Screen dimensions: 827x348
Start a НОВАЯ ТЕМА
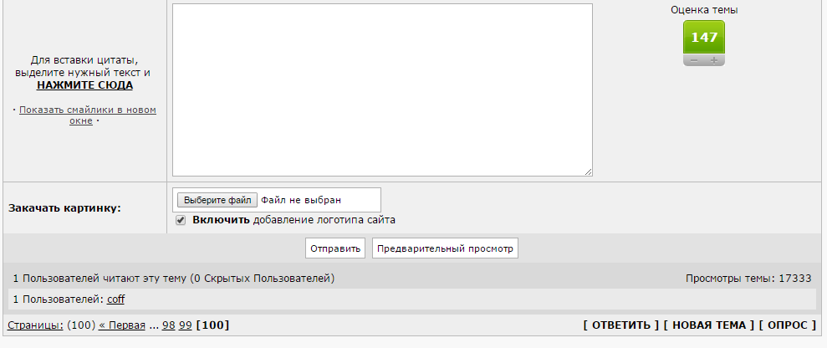[x=709, y=325]
